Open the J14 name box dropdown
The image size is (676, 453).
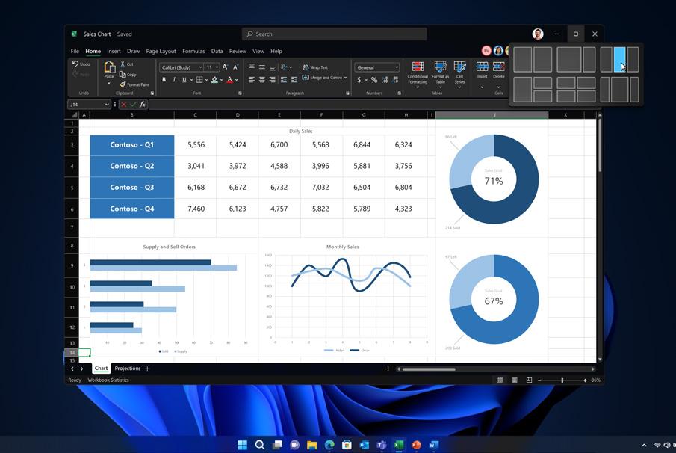[107, 105]
